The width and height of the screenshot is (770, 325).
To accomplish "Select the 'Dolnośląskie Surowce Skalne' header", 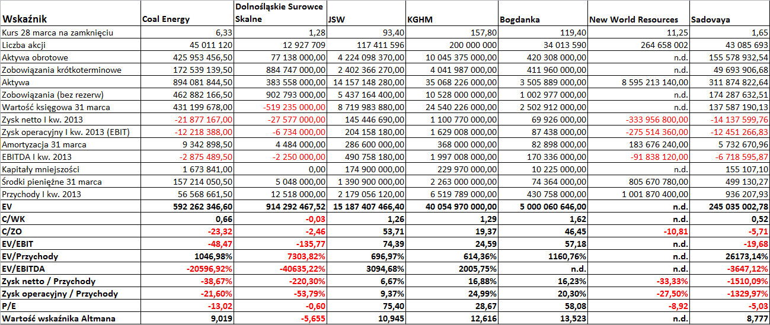I will coord(280,13).
